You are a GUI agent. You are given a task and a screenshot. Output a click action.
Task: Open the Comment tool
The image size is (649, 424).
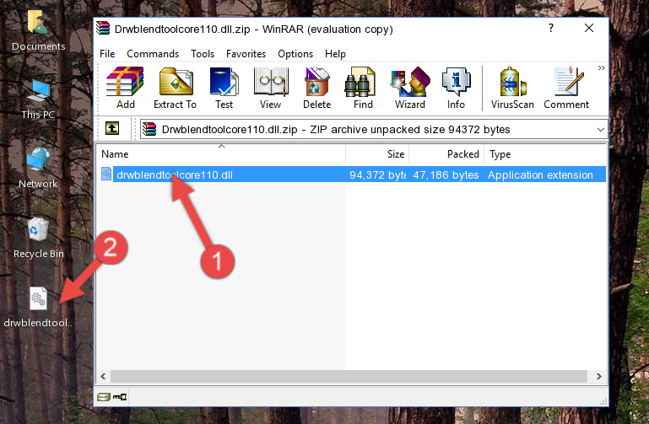(x=566, y=88)
